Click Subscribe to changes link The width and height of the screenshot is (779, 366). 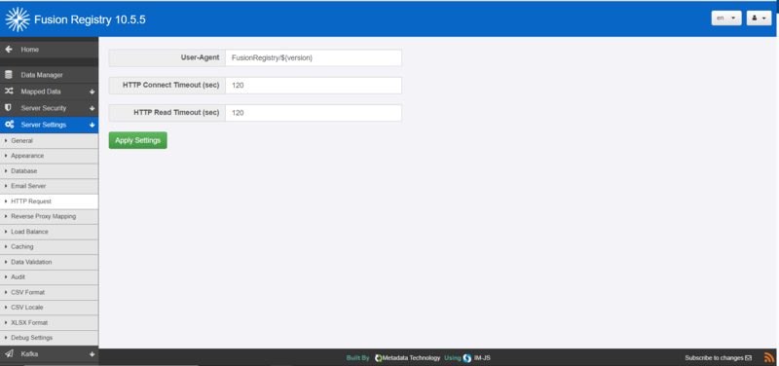click(718, 358)
